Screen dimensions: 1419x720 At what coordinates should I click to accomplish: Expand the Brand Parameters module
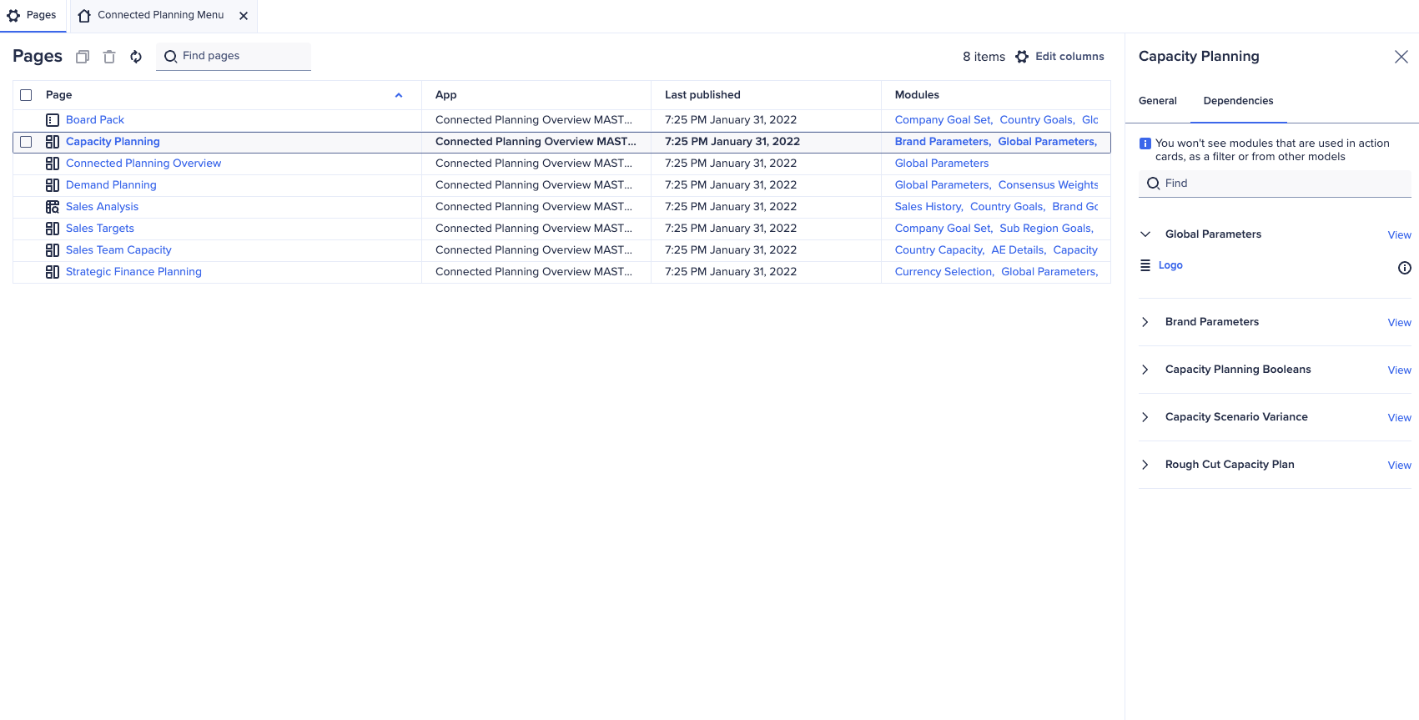click(x=1145, y=322)
